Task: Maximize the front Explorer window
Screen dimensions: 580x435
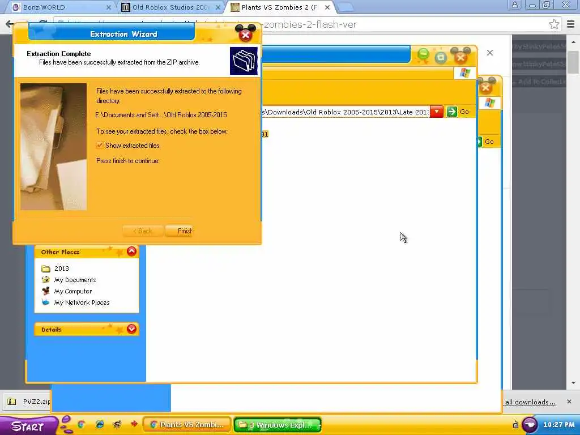Action: (x=441, y=57)
